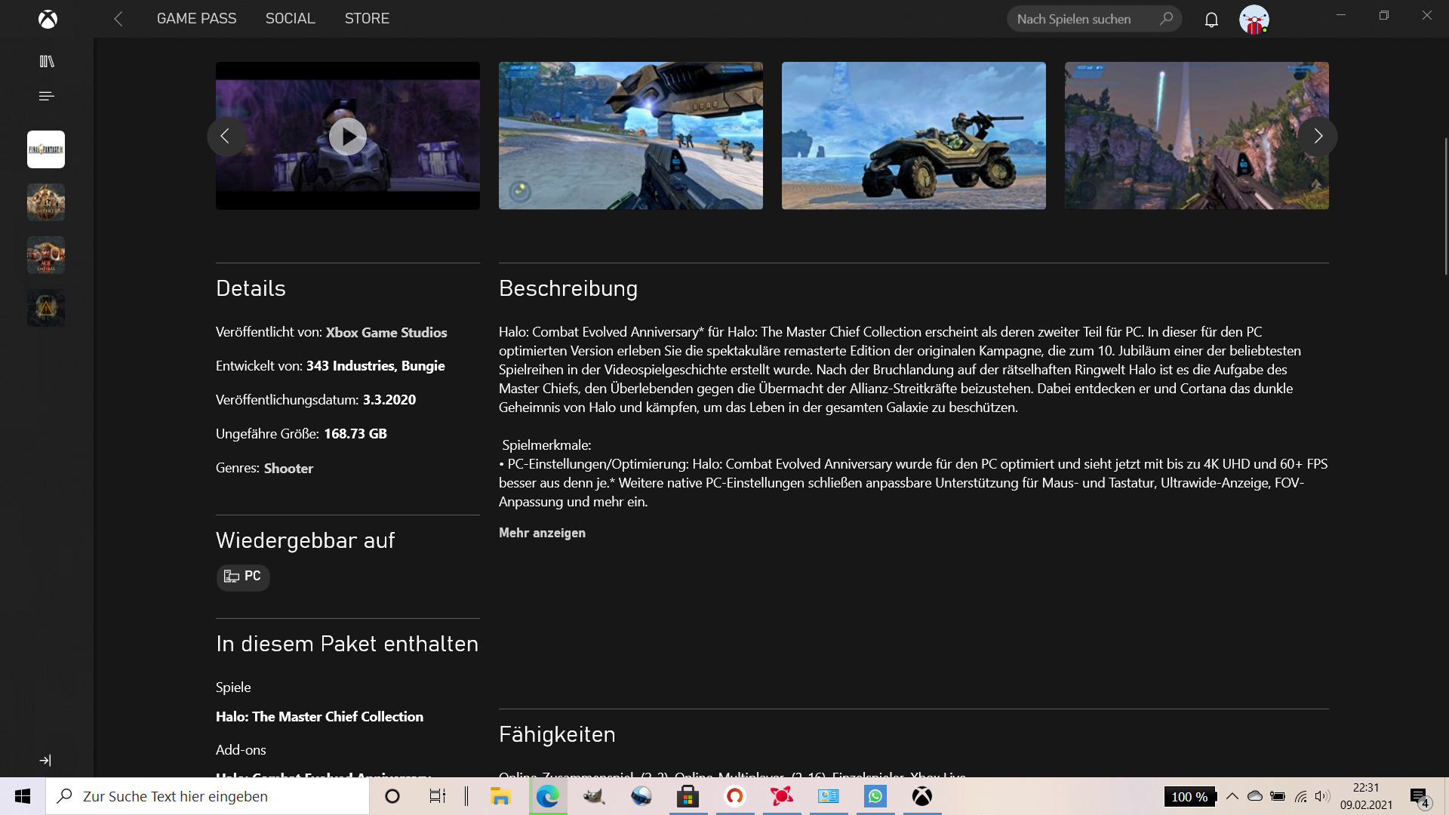
Task: Show previous screenshots with left chevron
Action: (226, 137)
